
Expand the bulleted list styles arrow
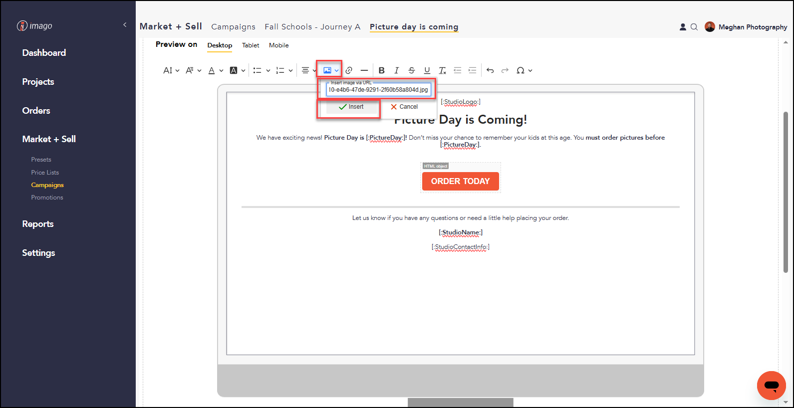click(x=268, y=71)
